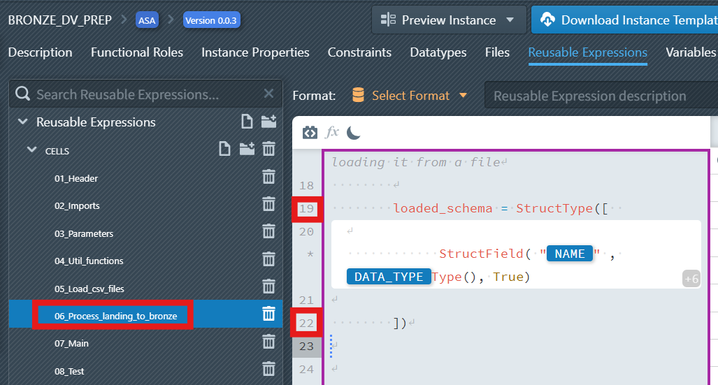The width and height of the screenshot is (718, 385).
Task: Open the Select Format dropdown
Action: [410, 96]
